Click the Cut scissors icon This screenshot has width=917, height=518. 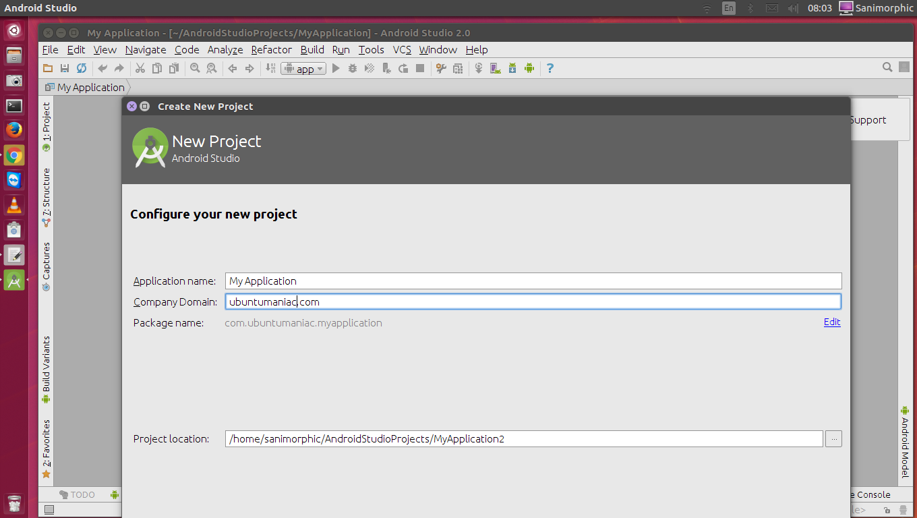140,68
